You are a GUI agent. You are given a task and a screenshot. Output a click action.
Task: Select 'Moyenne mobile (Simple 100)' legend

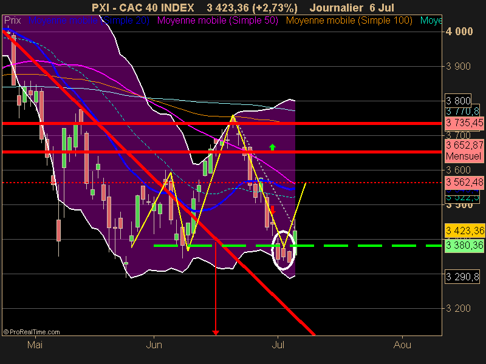click(x=349, y=21)
